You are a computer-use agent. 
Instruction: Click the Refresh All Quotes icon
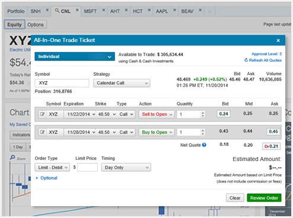(246, 60)
